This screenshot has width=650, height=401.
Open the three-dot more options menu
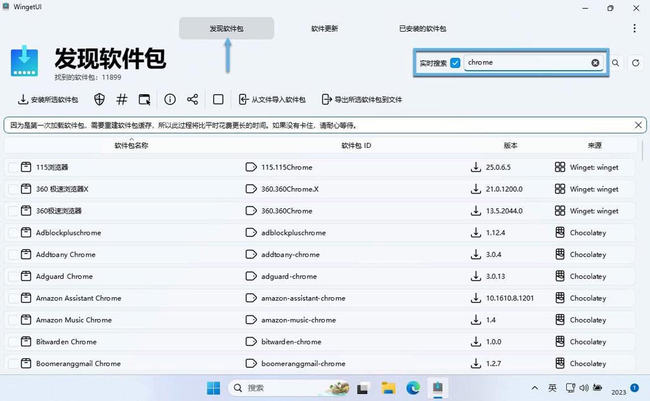tap(634, 28)
